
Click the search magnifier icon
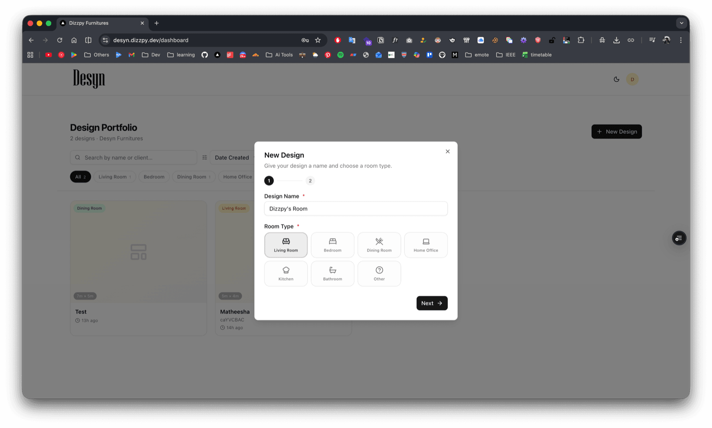pos(78,157)
